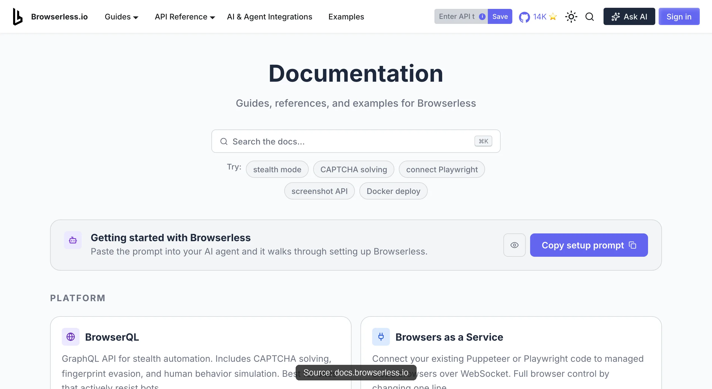
Task: Click Copy setup prompt button
Action: (x=589, y=245)
